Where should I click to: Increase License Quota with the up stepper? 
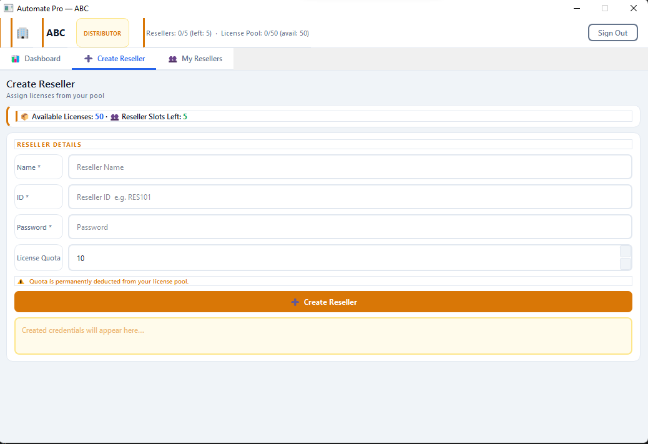click(x=626, y=252)
